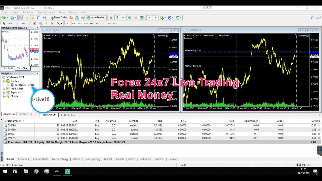
Task: Select the equidistant channel tool
Action: (35, 23)
